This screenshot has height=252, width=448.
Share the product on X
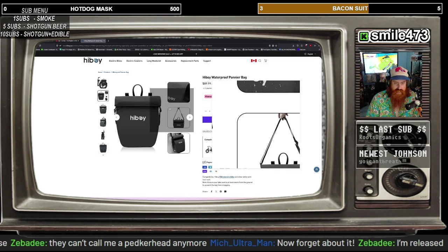216,191
